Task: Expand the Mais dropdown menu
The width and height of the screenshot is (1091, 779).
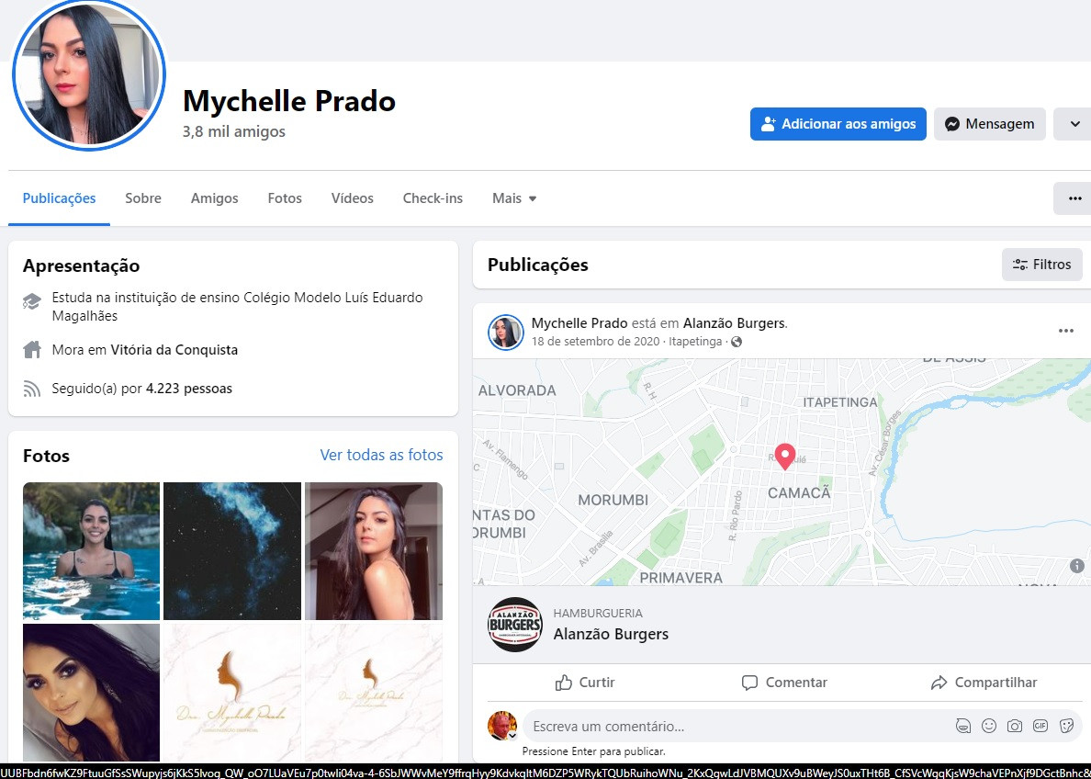Action: 514,198
